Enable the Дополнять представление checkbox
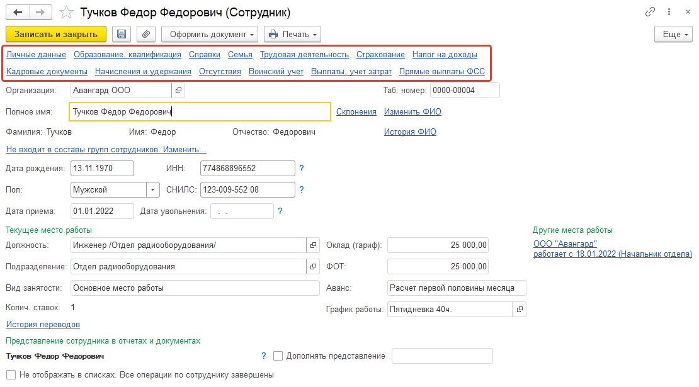 tap(278, 356)
